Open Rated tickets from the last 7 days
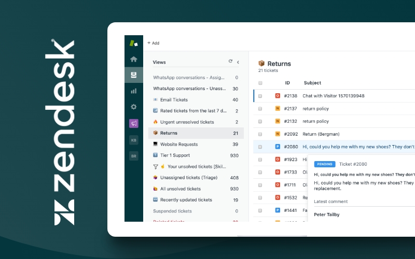The image size is (415, 259). click(x=196, y=111)
